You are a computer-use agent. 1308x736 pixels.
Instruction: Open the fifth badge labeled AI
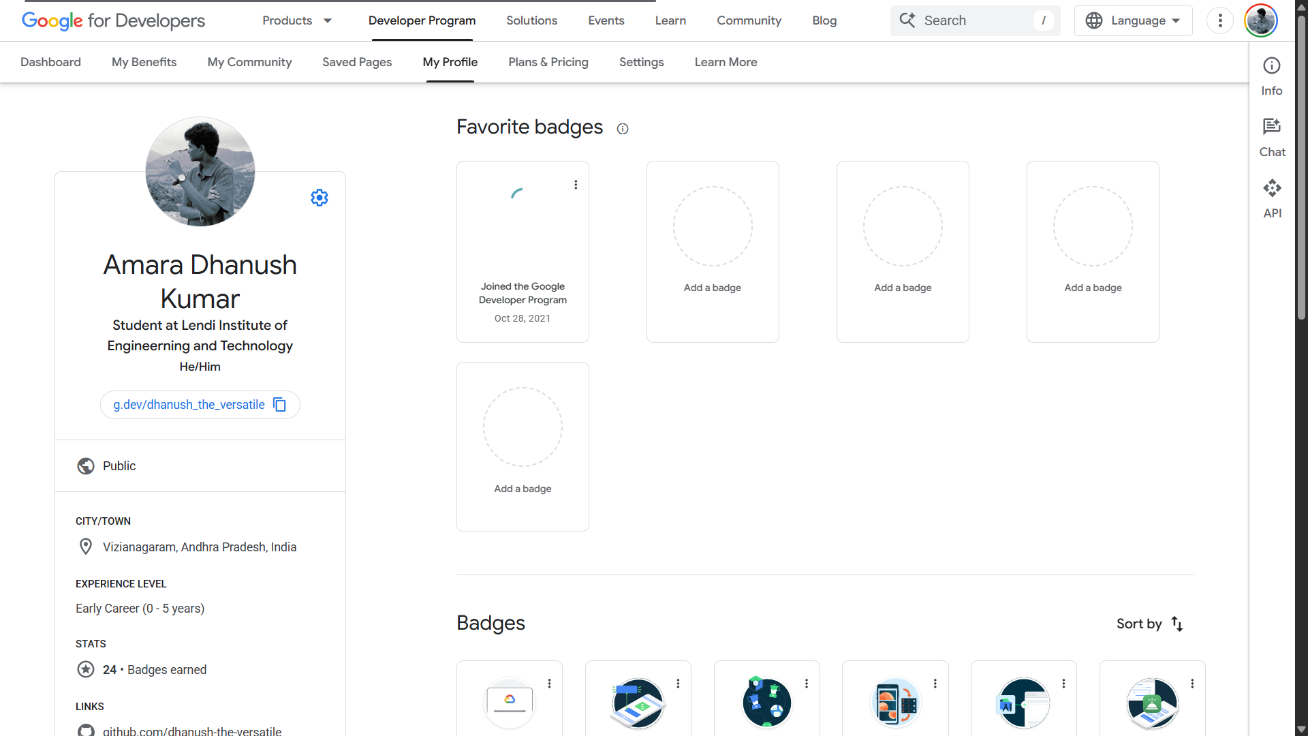[x=1024, y=703]
